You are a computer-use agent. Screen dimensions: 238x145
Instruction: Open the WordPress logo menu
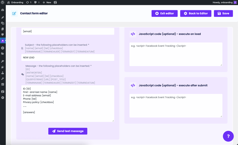click(x=2, y=2)
